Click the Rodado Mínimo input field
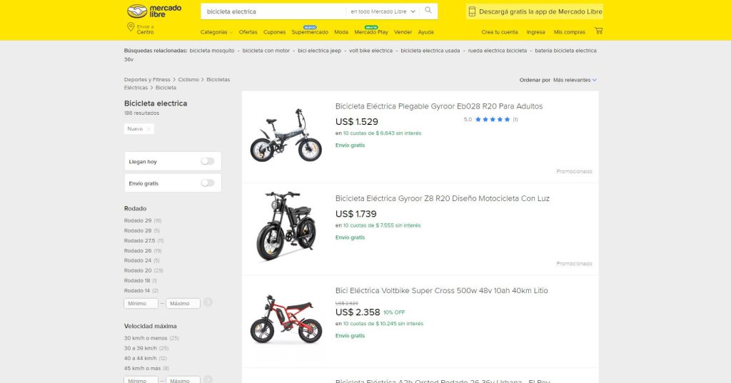Image resolution: width=731 pixels, height=383 pixels. tap(141, 303)
